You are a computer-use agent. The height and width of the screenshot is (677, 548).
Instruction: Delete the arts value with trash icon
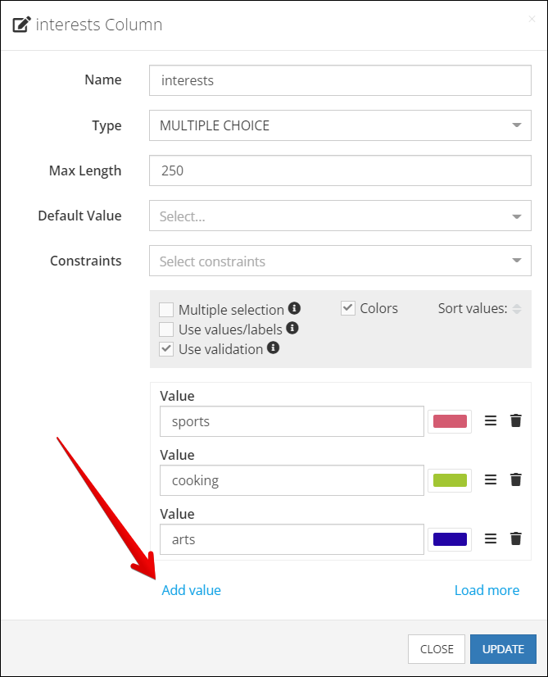[515, 538]
